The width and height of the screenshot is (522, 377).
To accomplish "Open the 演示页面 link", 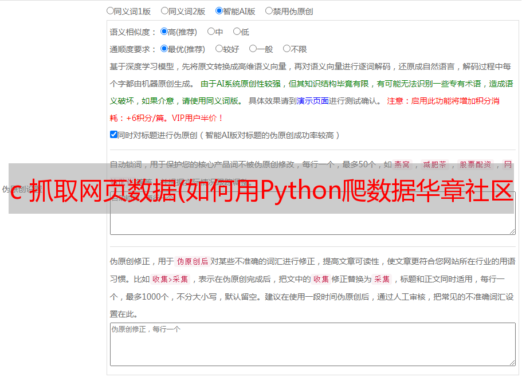I will [x=312, y=101].
